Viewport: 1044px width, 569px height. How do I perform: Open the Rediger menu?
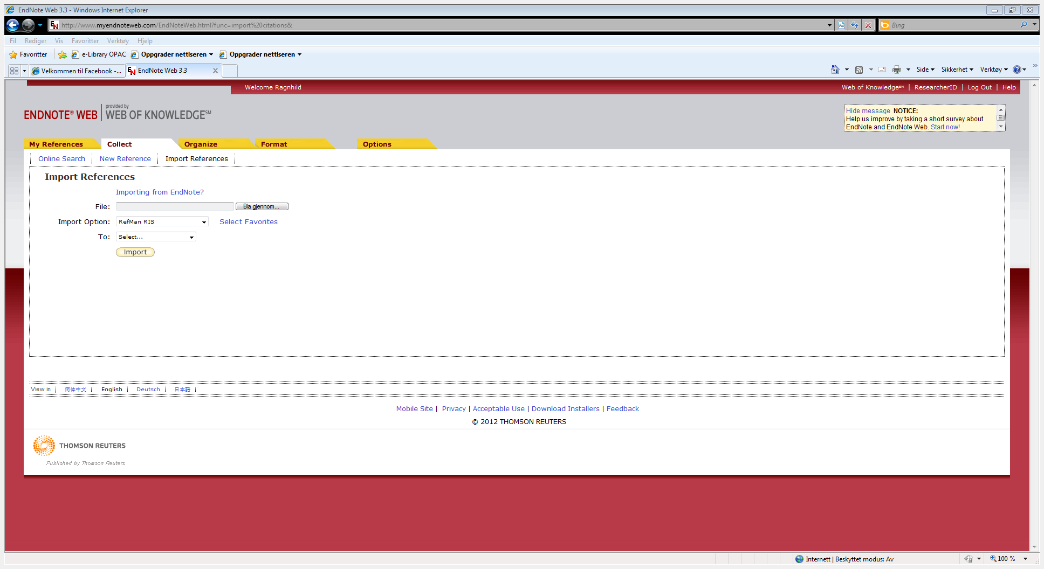36,41
